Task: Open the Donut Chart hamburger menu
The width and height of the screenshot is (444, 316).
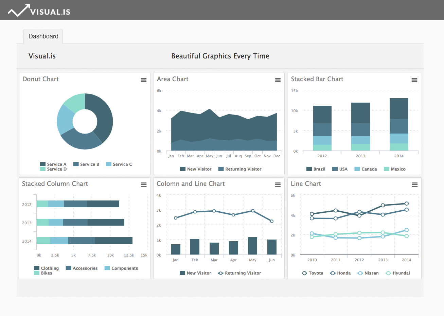Action: click(x=144, y=80)
